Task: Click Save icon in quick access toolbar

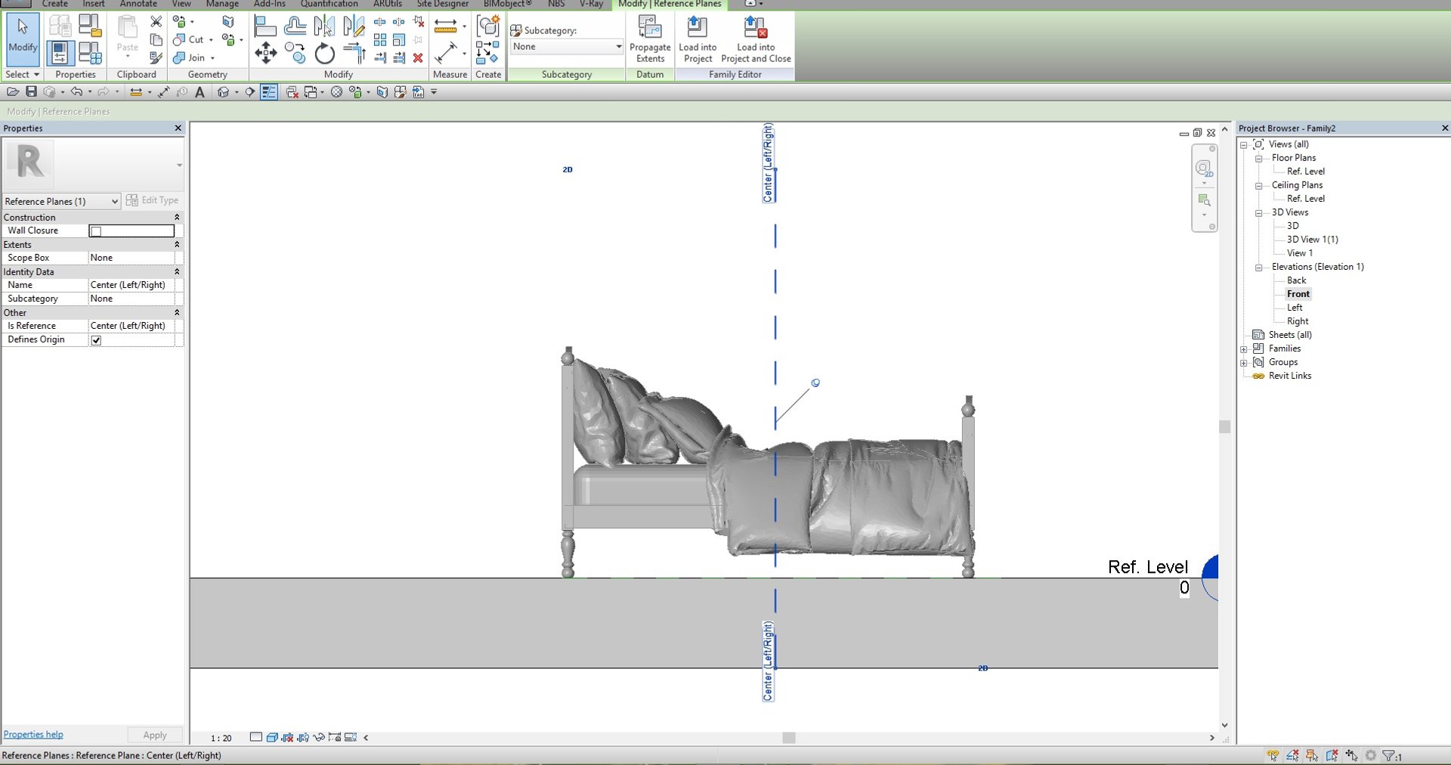Action: 31,91
